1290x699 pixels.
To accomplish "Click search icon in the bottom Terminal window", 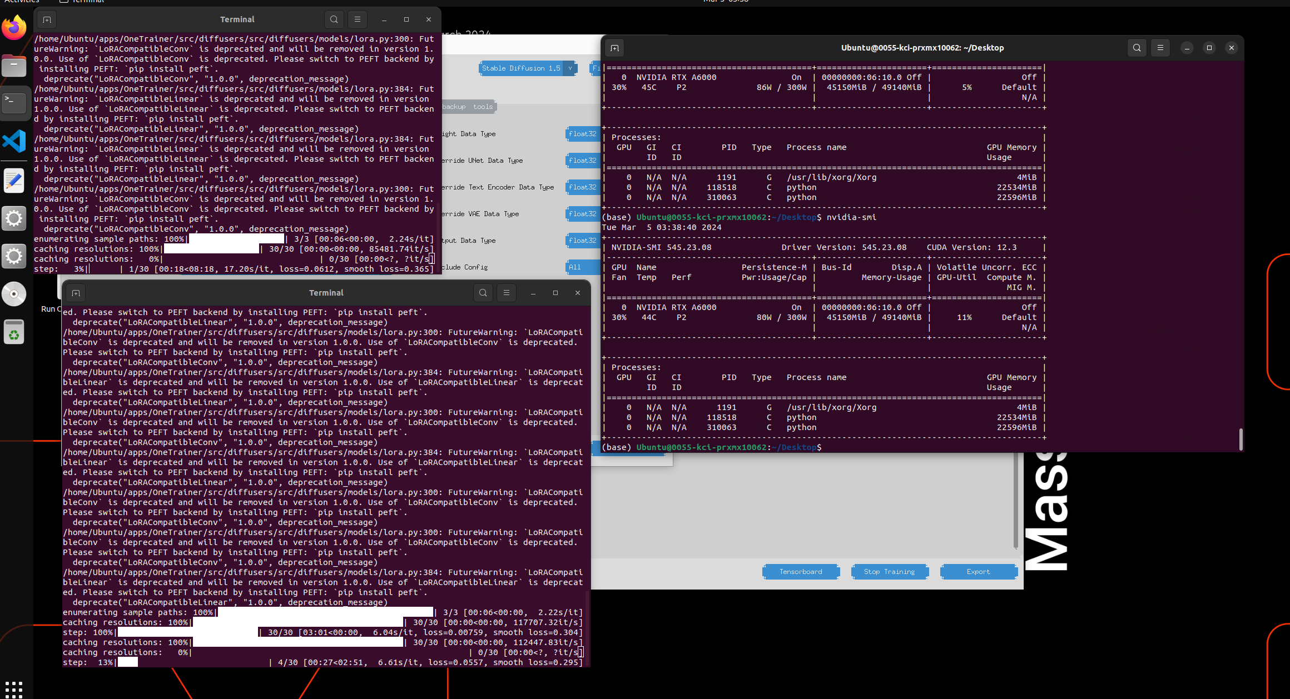I will coord(483,293).
